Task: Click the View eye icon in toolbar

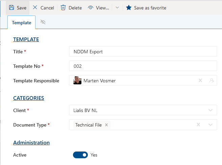Action: click(91, 7)
